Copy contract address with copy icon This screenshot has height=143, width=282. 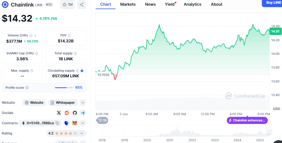(57, 123)
